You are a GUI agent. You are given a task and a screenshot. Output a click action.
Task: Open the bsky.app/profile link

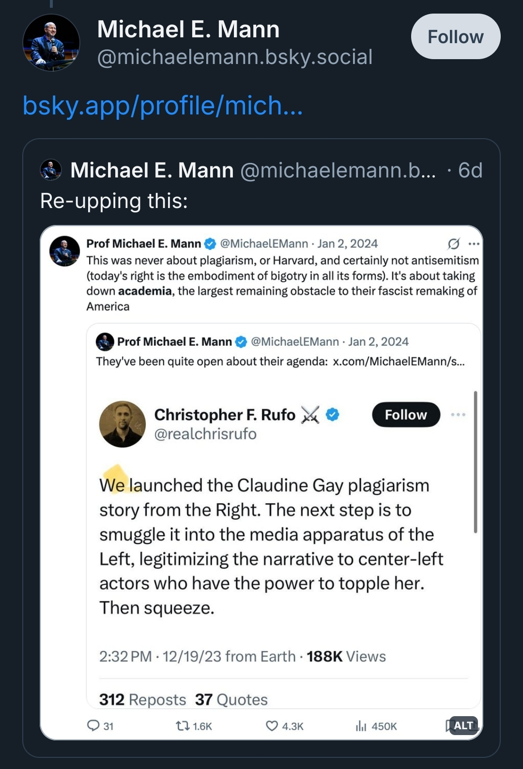(x=163, y=106)
